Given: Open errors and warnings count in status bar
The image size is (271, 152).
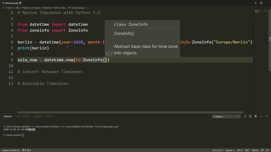Looking at the screenshot, I should (x=27, y=150).
